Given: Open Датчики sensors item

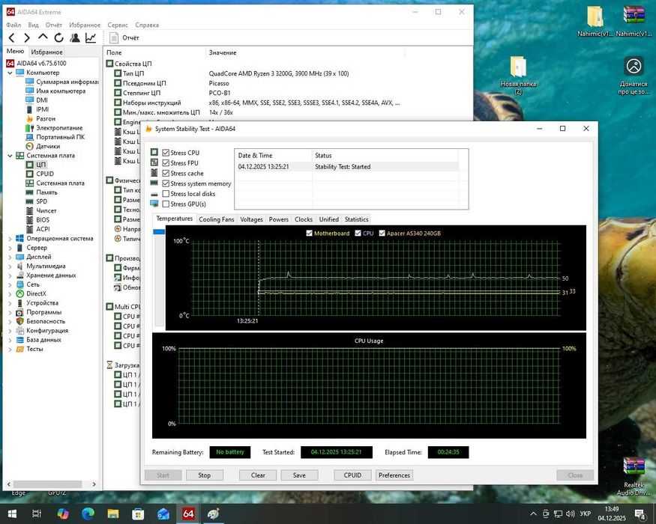Looking at the screenshot, I should pos(43,146).
